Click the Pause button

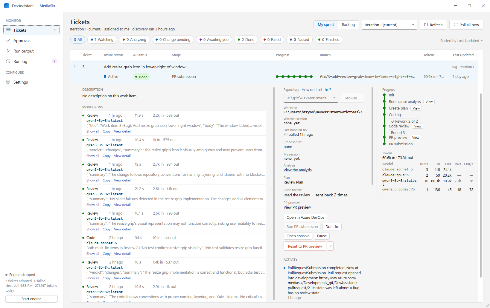(x=322, y=236)
